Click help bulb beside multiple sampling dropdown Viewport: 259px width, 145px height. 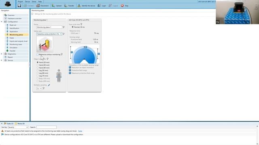[44, 89]
